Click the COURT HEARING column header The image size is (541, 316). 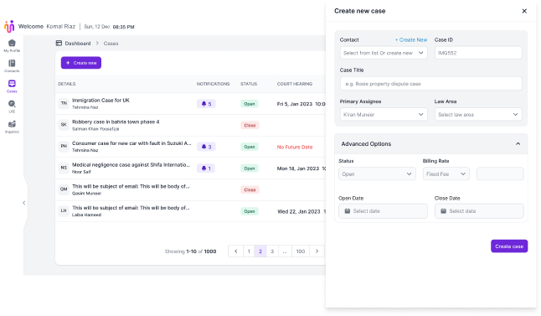295,84
